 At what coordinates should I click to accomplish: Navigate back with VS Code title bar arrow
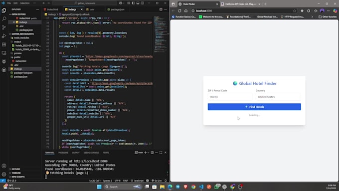(x=44, y=3)
